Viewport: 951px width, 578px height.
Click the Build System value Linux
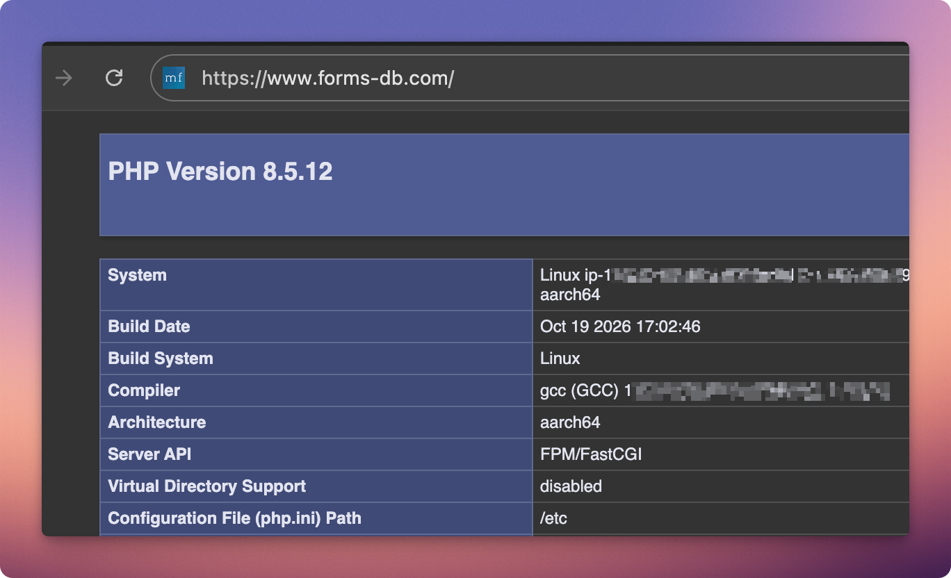(x=560, y=358)
